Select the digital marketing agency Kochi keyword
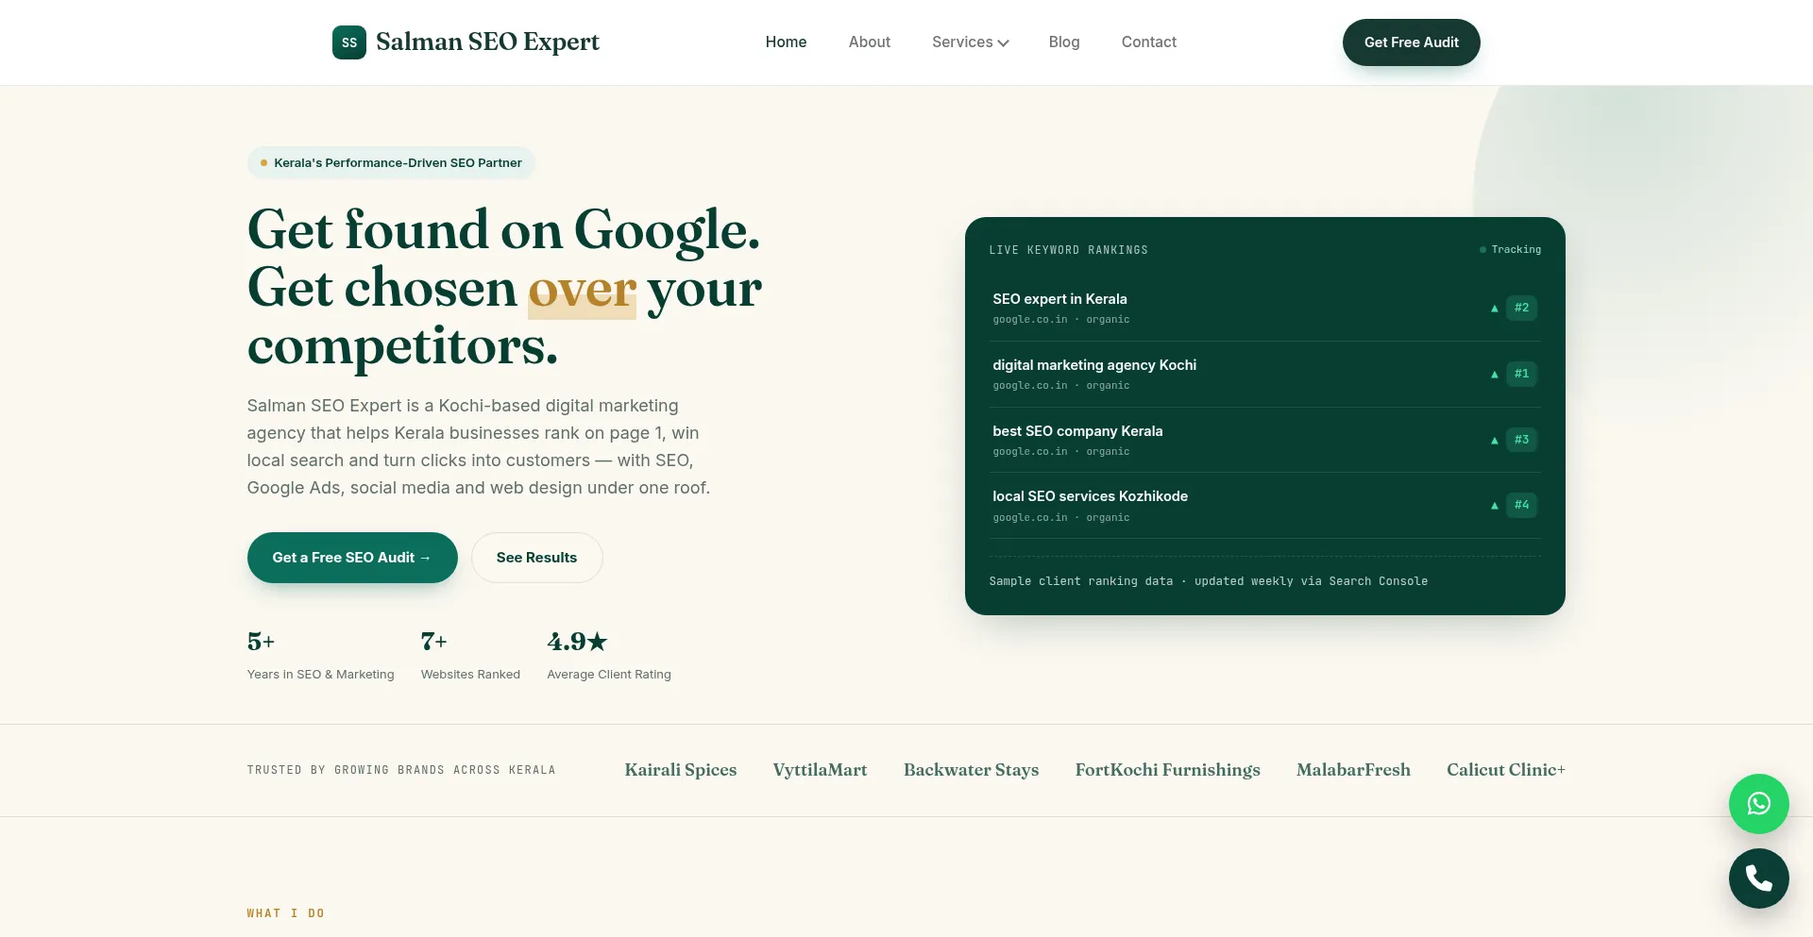This screenshot has height=937, width=1813. tap(1093, 365)
